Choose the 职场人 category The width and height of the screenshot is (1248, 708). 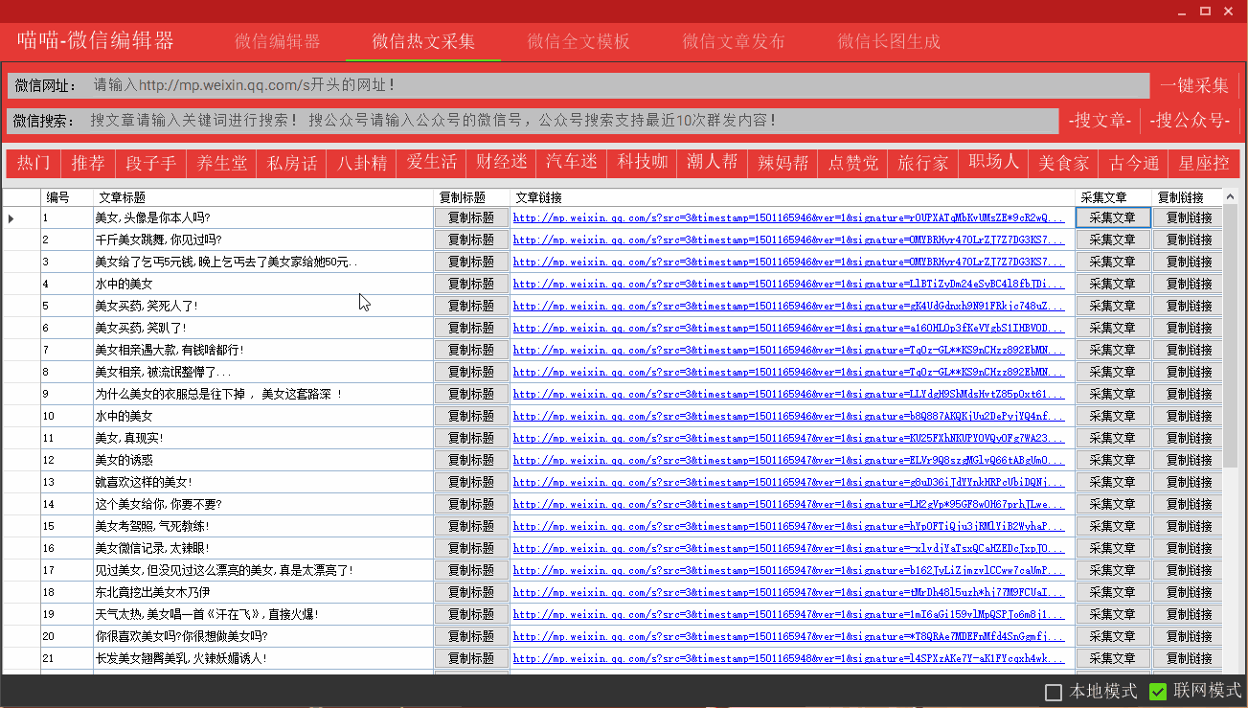(993, 163)
